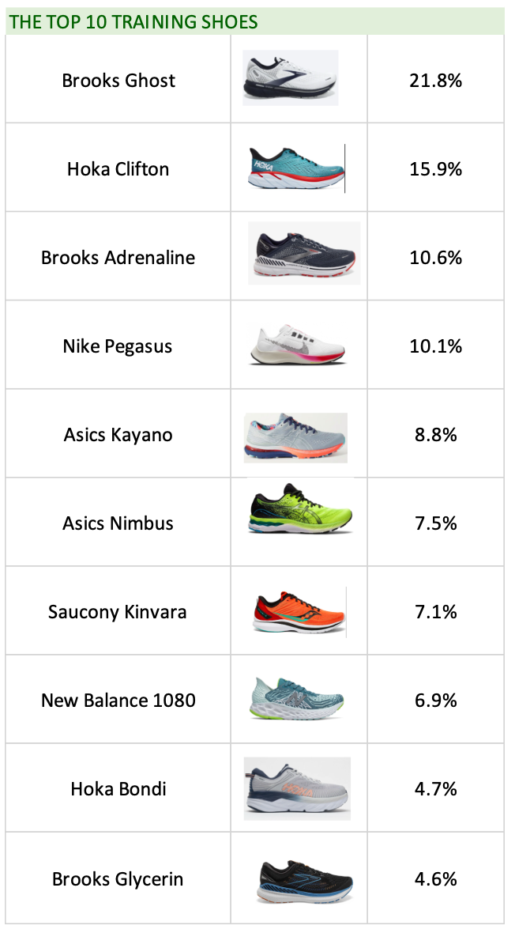515x933 pixels.
Task: Select the New Balance 1080 shoe picture
Action: tap(297, 698)
